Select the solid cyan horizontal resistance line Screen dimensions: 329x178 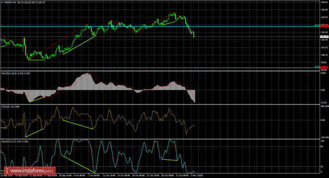[161, 26]
